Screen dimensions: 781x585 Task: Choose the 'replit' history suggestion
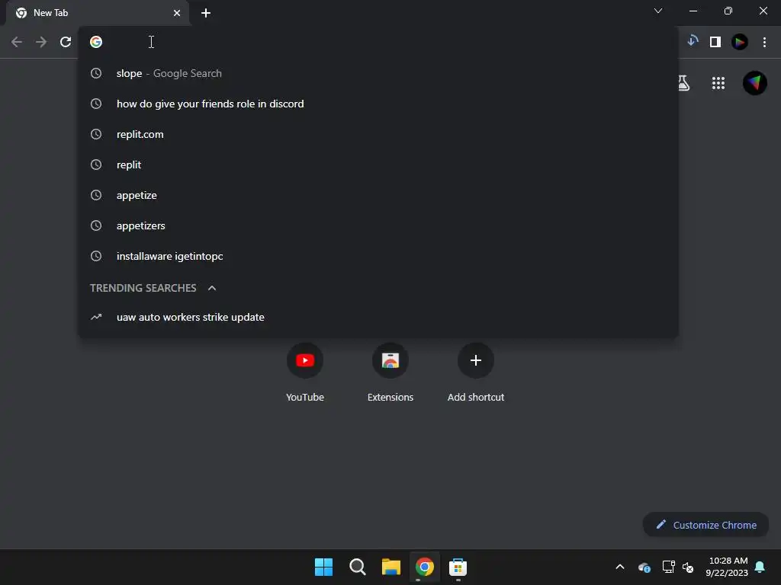point(378,165)
